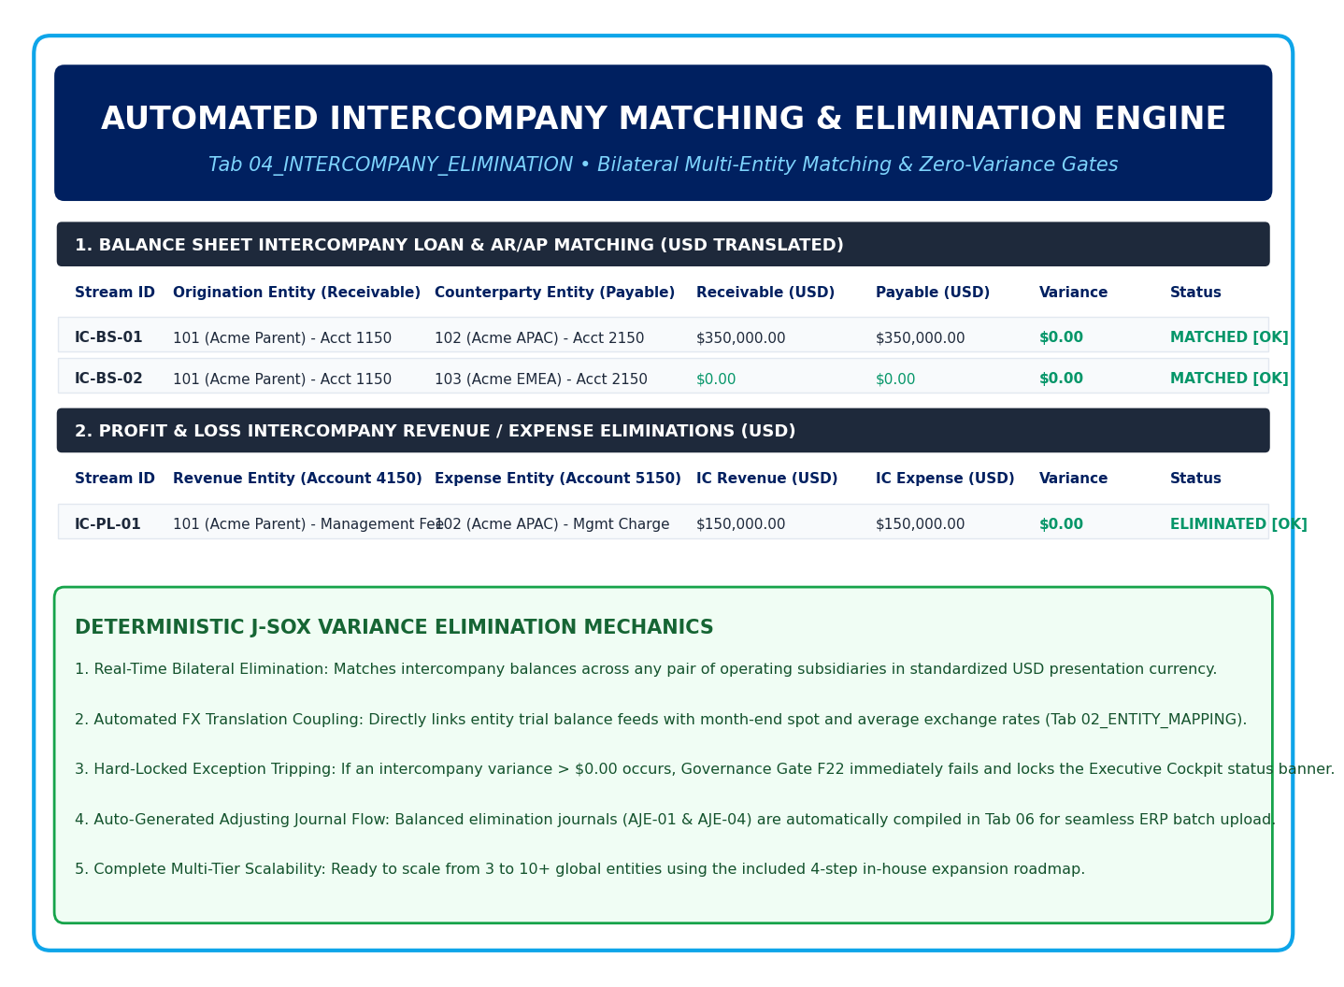The height and width of the screenshot is (987, 1344).
Task: Click the Origination Entity (Receivable) column header
Action: pyautogui.click(x=296, y=293)
